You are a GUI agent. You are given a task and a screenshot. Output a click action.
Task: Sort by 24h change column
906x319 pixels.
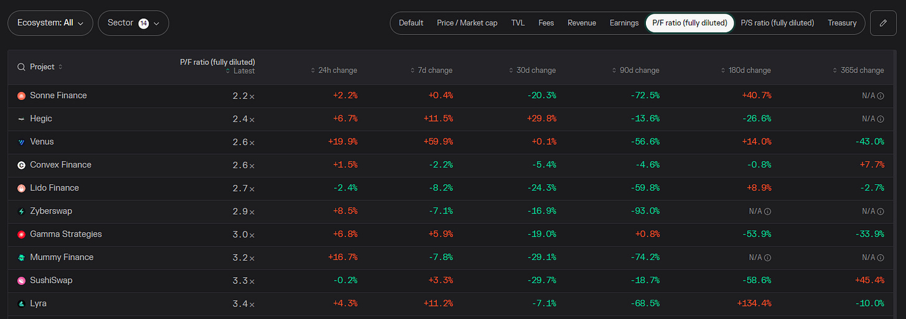tap(334, 70)
